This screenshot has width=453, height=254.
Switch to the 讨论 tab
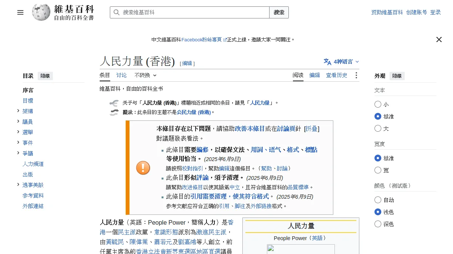(122, 75)
